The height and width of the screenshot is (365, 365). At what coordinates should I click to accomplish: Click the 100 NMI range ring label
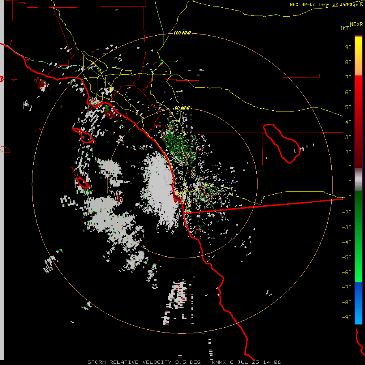182,33
